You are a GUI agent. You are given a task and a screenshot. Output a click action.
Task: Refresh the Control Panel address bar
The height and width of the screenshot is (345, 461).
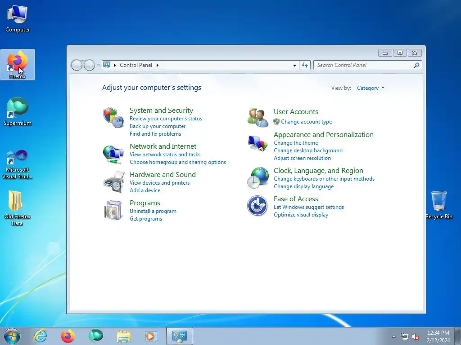[305, 65]
